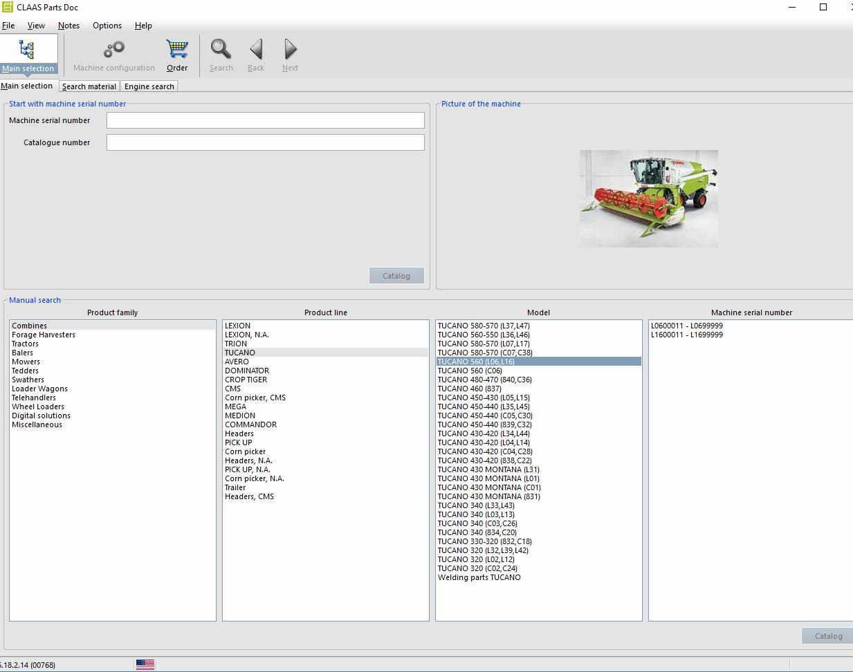853x672 pixels.
Task: Click the bottom-right Catalog button
Action: (827, 635)
